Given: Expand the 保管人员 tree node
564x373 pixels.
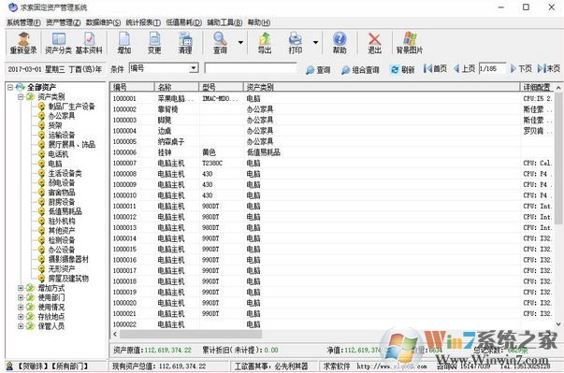Looking at the screenshot, I should click(x=21, y=326).
